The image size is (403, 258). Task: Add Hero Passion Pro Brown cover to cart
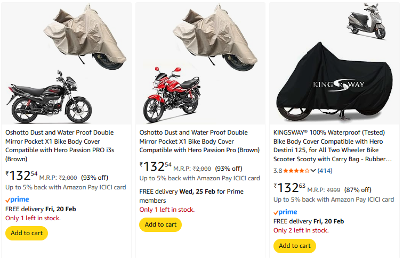tap(160, 224)
